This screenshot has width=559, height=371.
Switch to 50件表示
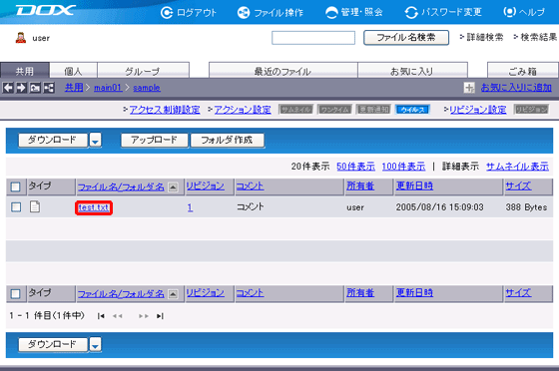click(355, 167)
